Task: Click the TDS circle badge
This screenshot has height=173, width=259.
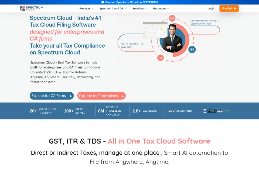Action: (x=160, y=58)
